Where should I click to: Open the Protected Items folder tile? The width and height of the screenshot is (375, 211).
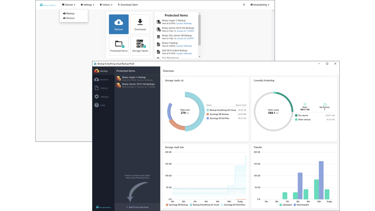pyautogui.click(x=119, y=46)
